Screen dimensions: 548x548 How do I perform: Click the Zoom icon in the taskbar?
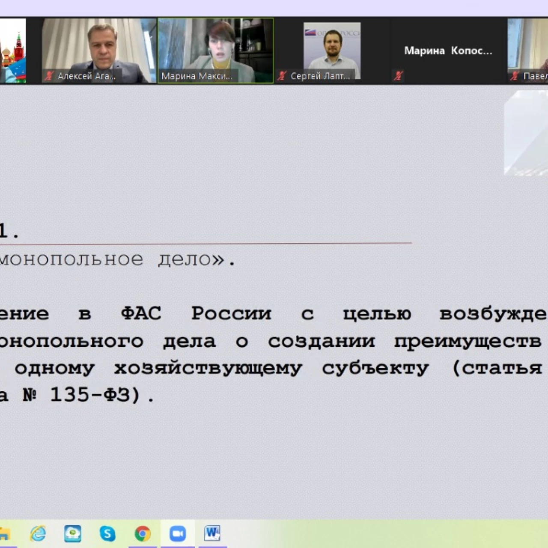177,533
